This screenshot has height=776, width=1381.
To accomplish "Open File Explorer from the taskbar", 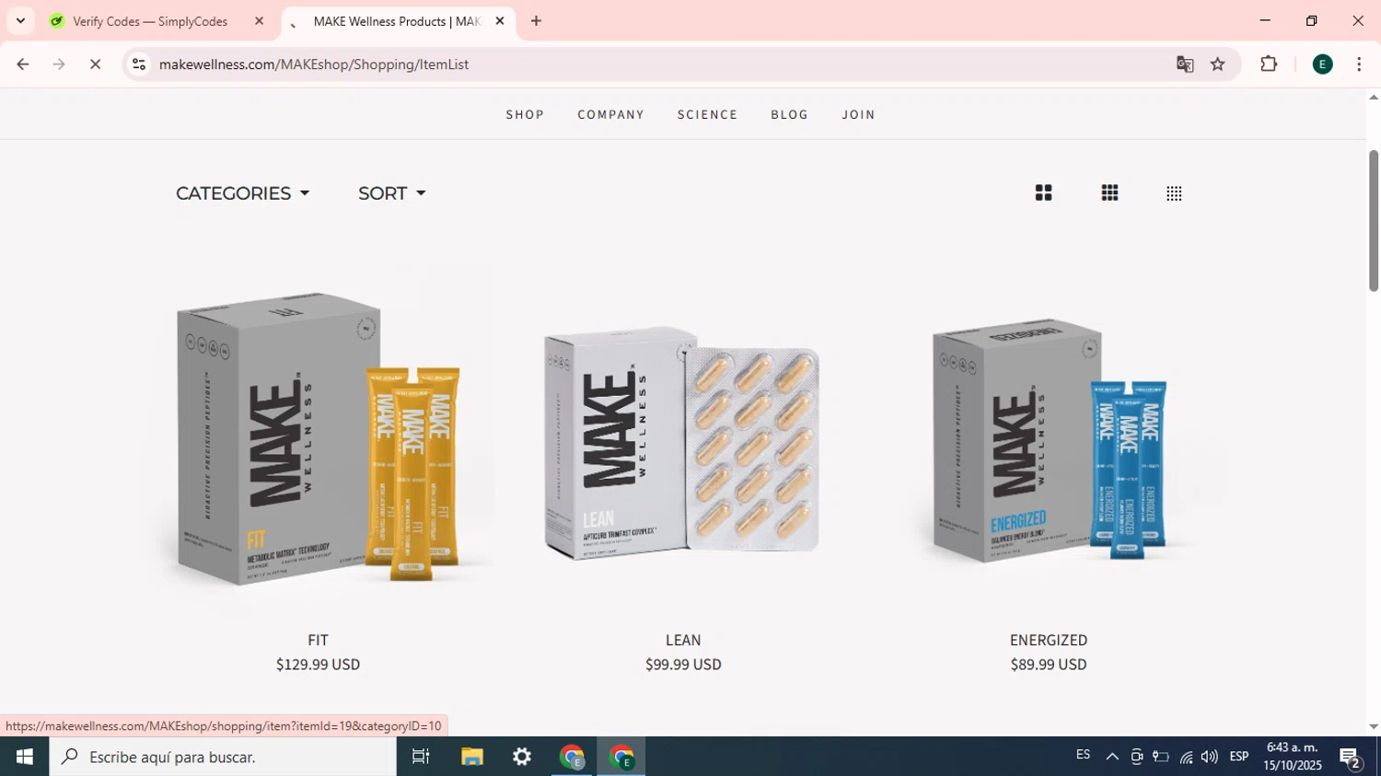I will (472, 757).
